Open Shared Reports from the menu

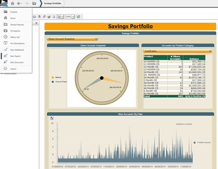[x=17, y=25]
